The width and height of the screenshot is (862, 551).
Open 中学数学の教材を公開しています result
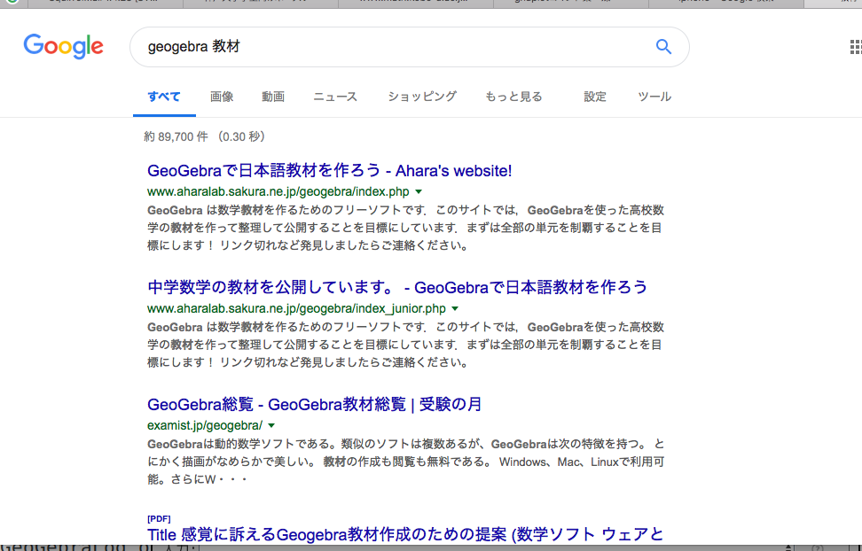(x=397, y=287)
